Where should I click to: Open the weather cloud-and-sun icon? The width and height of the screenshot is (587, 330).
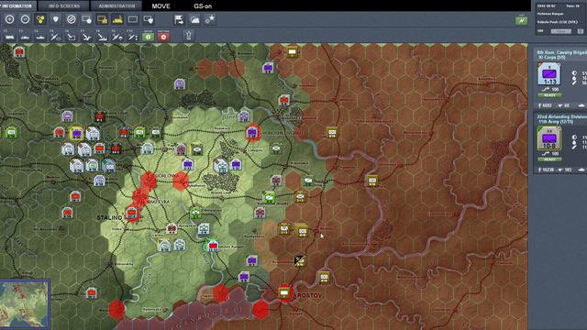tap(194, 19)
